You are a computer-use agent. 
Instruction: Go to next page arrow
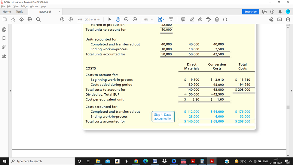[x=71, y=20]
